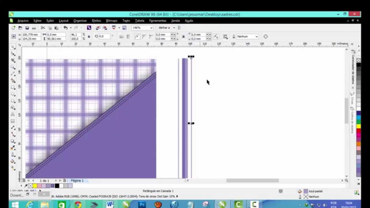Expand the document palette flyout arrow

[21, 186]
